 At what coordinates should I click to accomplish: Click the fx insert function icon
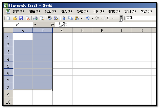click(x=52, y=24)
